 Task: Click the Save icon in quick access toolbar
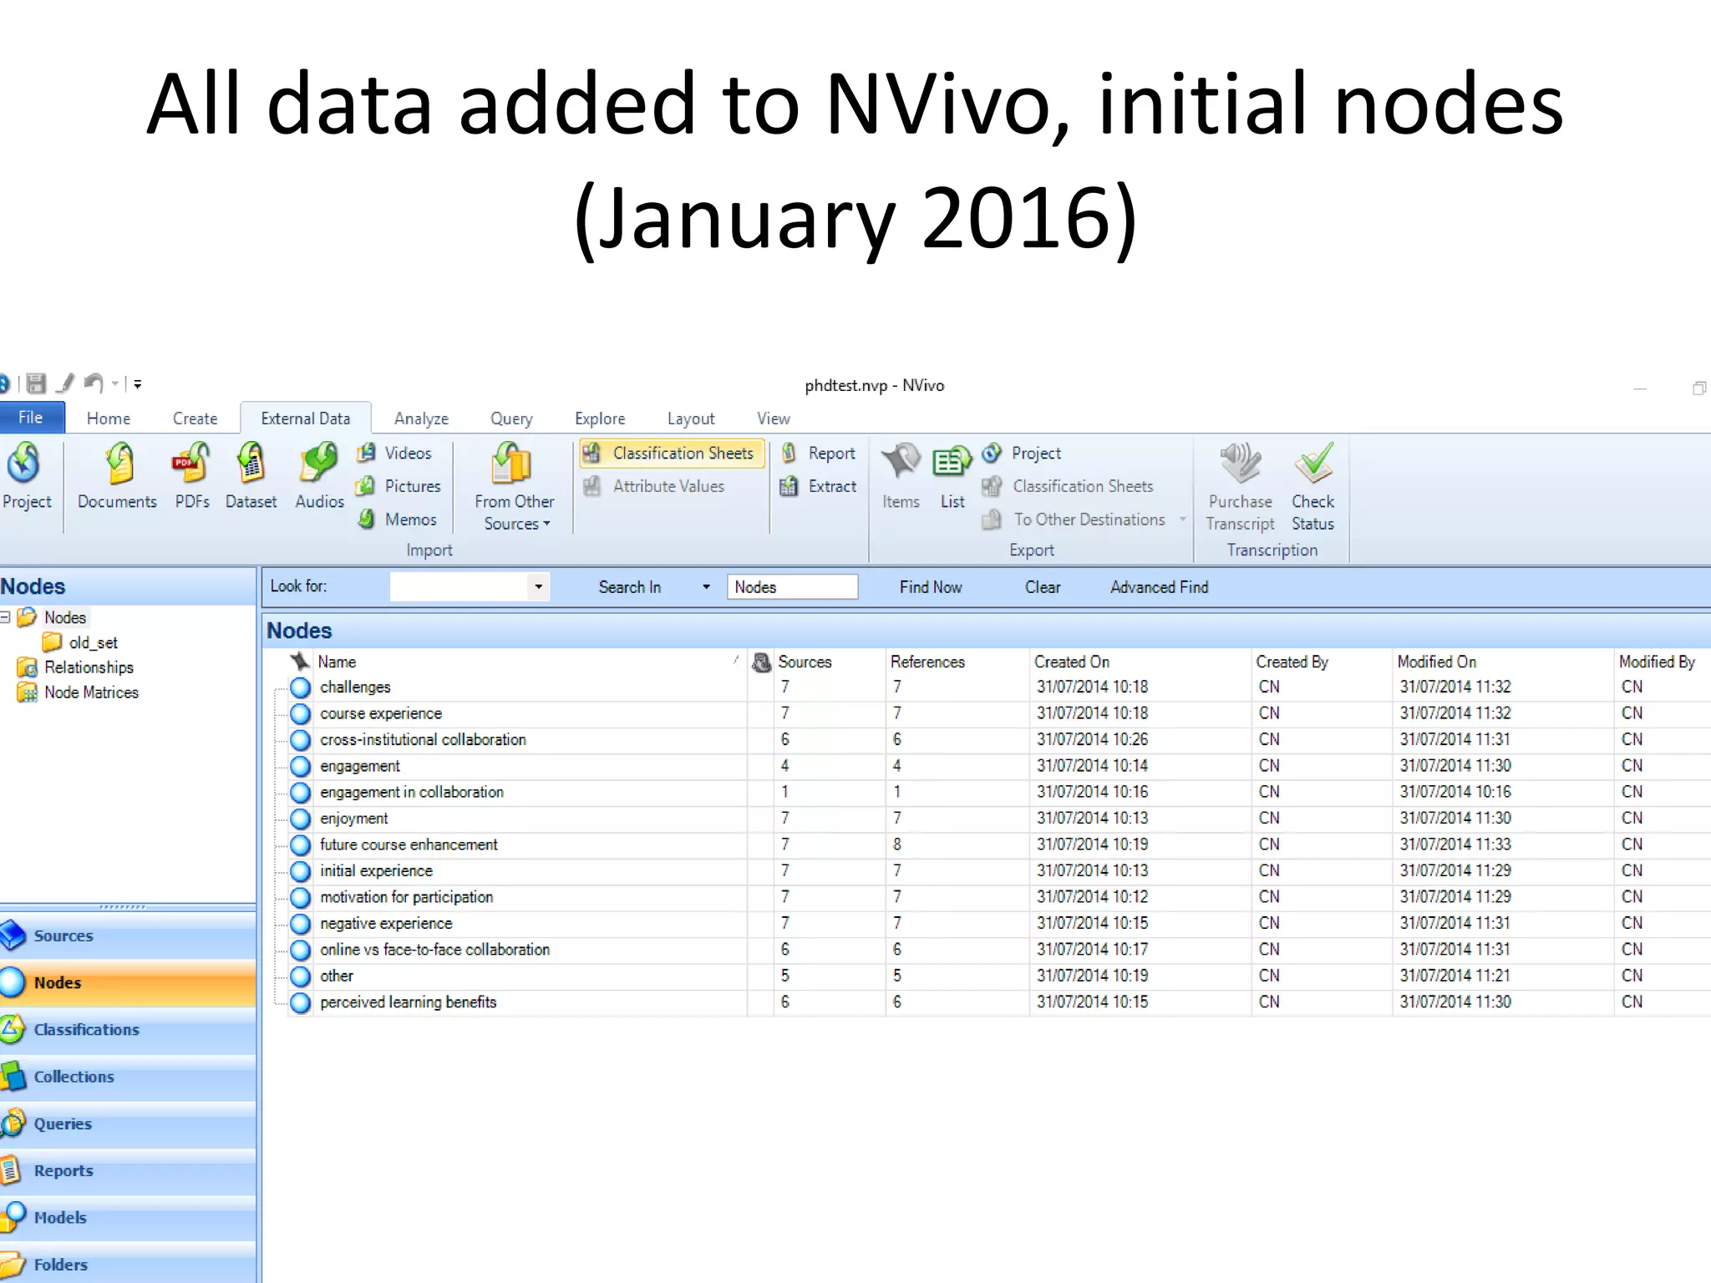pos(36,384)
